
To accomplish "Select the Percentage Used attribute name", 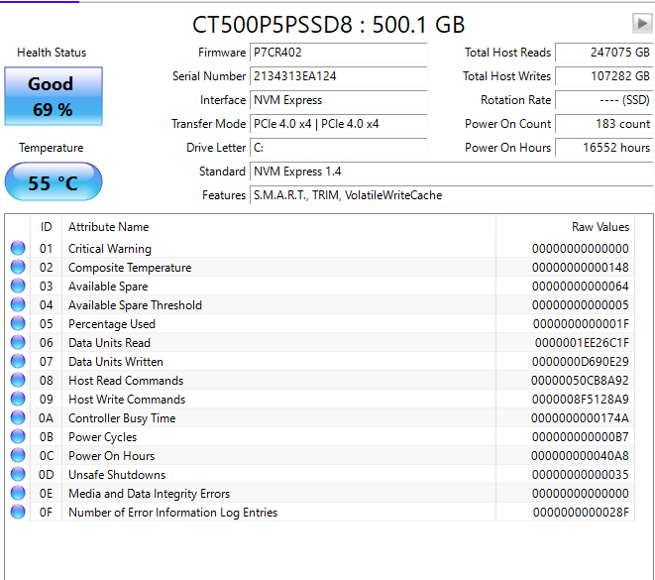I will pos(112,324).
